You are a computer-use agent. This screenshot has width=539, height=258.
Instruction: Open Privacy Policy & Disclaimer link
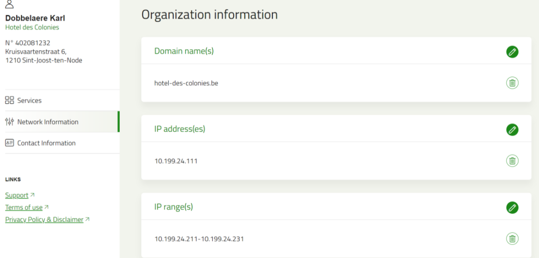coord(44,220)
